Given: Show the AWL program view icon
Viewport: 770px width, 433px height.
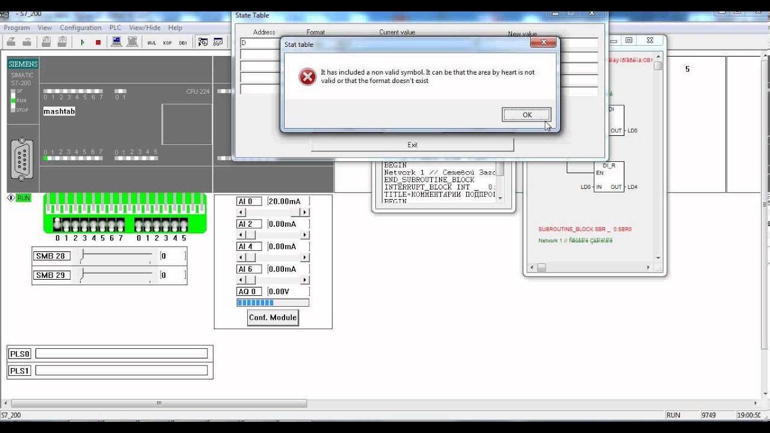Looking at the screenshot, I should pos(152,42).
